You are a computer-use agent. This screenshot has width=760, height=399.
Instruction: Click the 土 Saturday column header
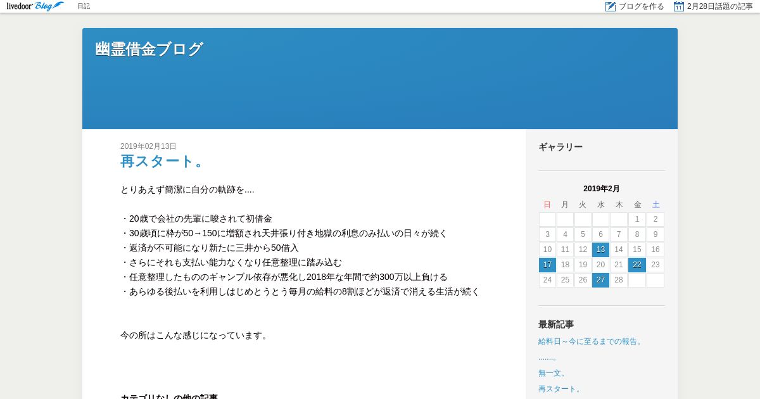point(655,205)
